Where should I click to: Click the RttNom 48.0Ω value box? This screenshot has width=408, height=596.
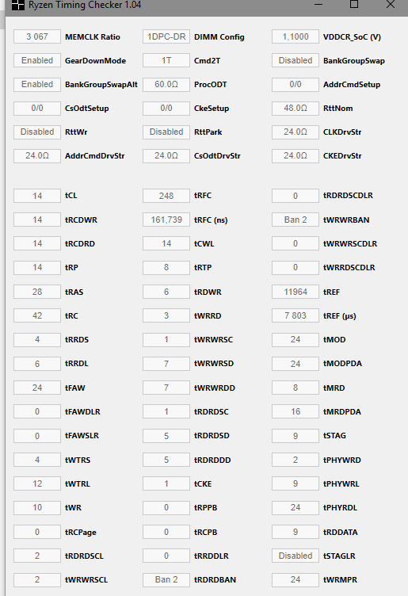click(296, 109)
